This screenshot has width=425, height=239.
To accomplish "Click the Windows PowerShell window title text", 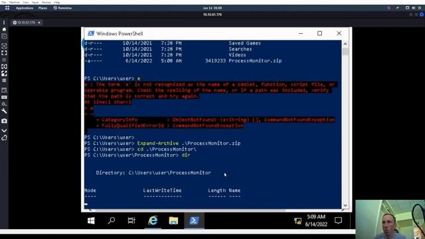I will [x=120, y=34].
